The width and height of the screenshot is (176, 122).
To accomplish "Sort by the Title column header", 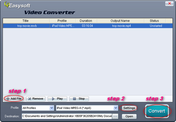I will [x=26, y=21].
